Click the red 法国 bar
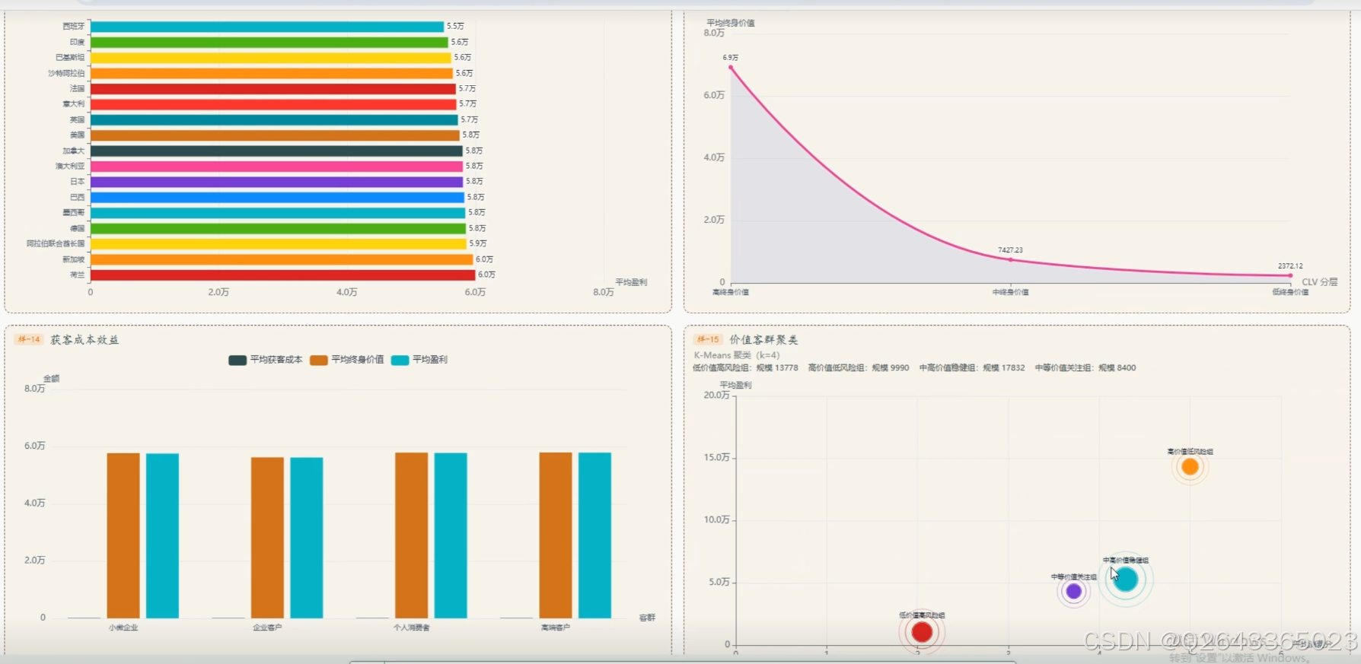 coord(273,89)
